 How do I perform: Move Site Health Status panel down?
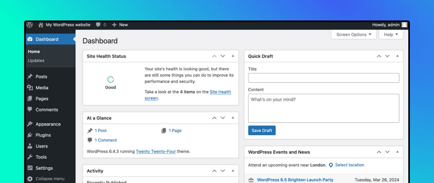[223, 56]
